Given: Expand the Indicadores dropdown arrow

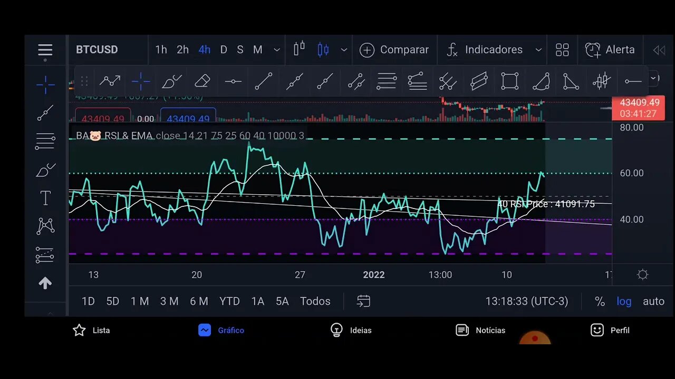Looking at the screenshot, I should (538, 50).
